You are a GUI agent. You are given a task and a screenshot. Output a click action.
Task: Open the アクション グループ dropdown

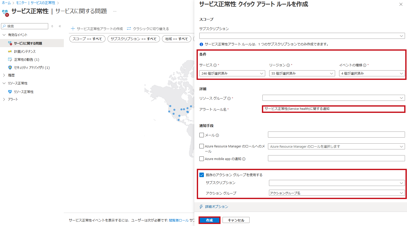[337, 193]
